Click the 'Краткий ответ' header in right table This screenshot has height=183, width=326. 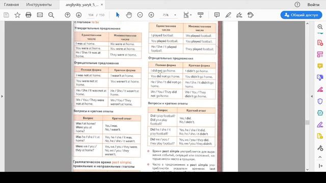pyautogui.click(x=196, y=111)
